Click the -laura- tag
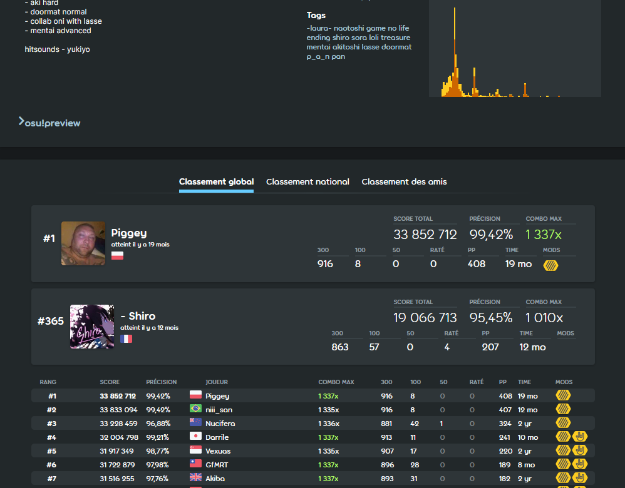 click(319, 28)
